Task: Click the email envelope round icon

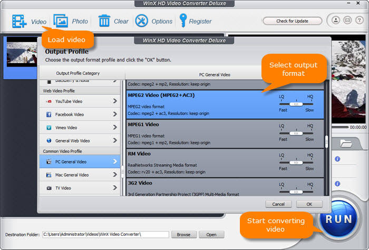Action: tap(347, 20)
